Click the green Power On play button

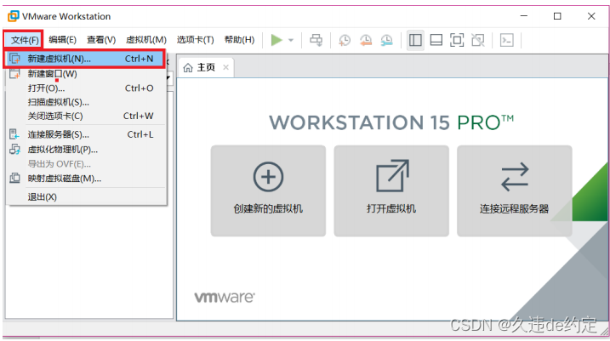coord(276,40)
